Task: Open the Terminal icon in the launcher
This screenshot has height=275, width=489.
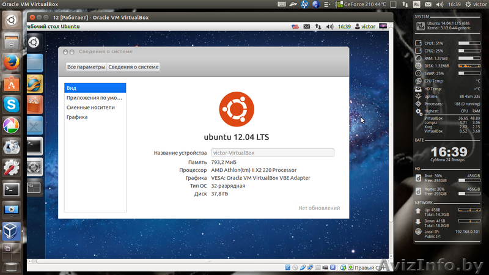Action: tap(11, 189)
